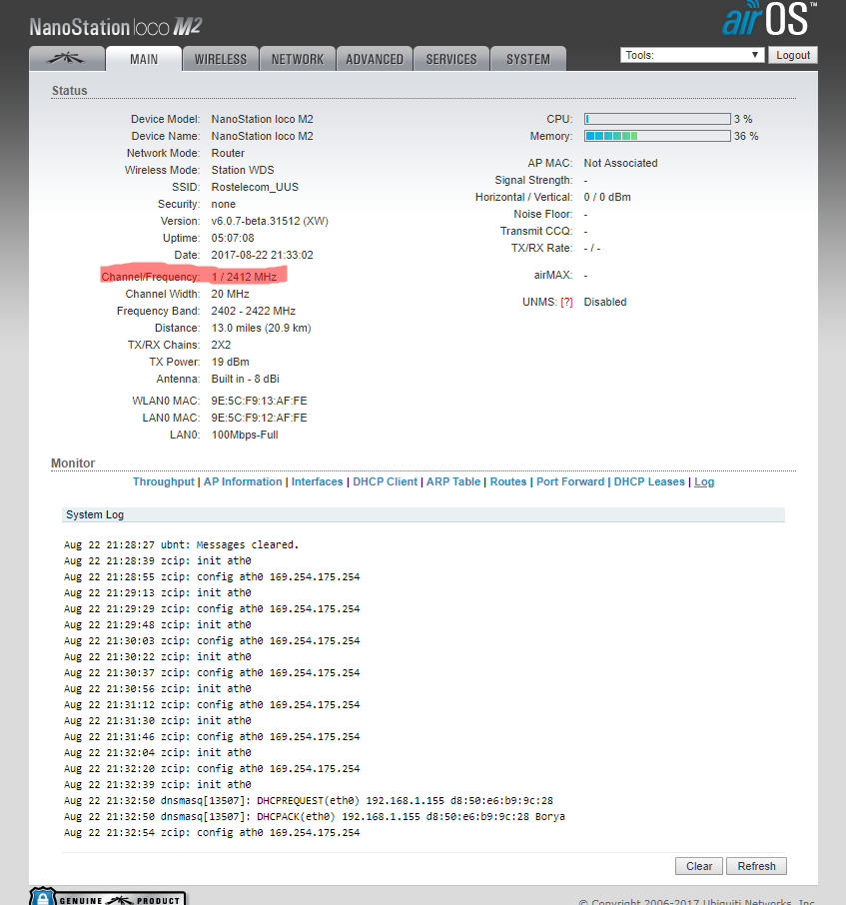The height and width of the screenshot is (905, 846).
Task: Click the Antenna value Built in - 8 dBi
Action: (246, 379)
